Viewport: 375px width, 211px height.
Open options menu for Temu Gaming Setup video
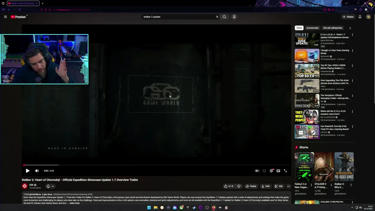click(x=352, y=51)
